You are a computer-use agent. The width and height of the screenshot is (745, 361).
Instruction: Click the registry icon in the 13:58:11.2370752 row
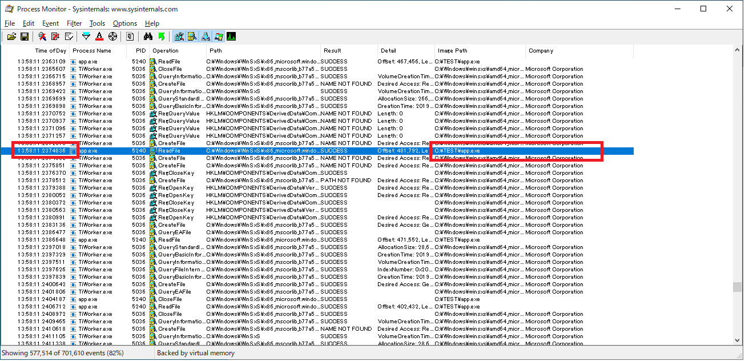click(x=153, y=113)
